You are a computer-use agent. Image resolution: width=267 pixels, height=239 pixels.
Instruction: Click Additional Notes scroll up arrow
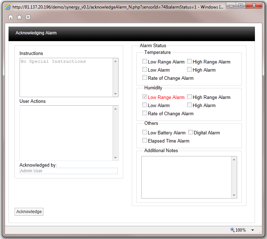[x=234, y=160]
